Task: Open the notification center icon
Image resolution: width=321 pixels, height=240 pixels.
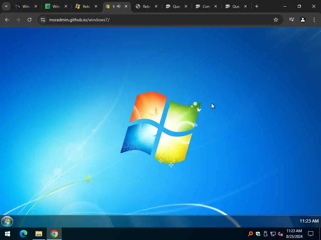Action: (x=311, y=234)
